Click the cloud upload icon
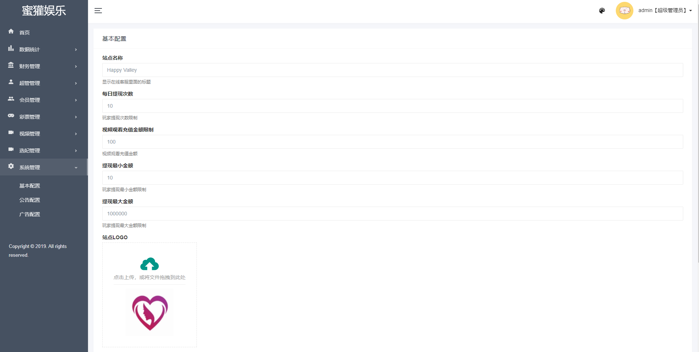 (150, 264)
